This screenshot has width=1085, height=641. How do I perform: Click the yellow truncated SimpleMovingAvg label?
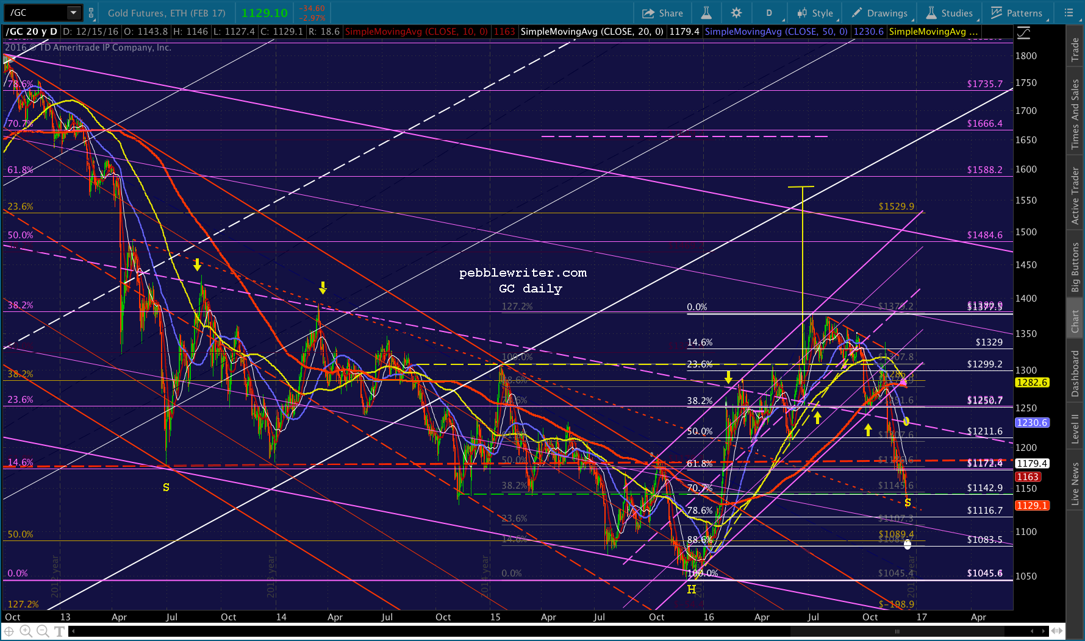coord(933,32)
